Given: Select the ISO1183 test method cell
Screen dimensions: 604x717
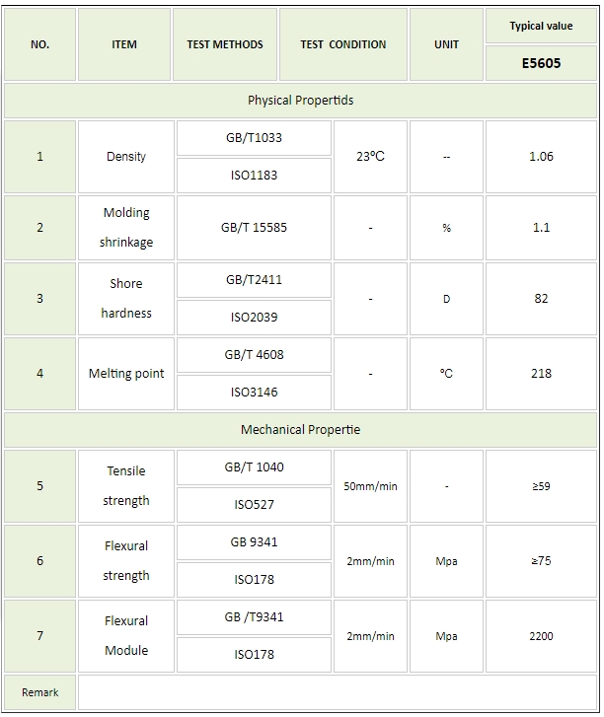Looking at the screenshot, I should click(254, 176).
